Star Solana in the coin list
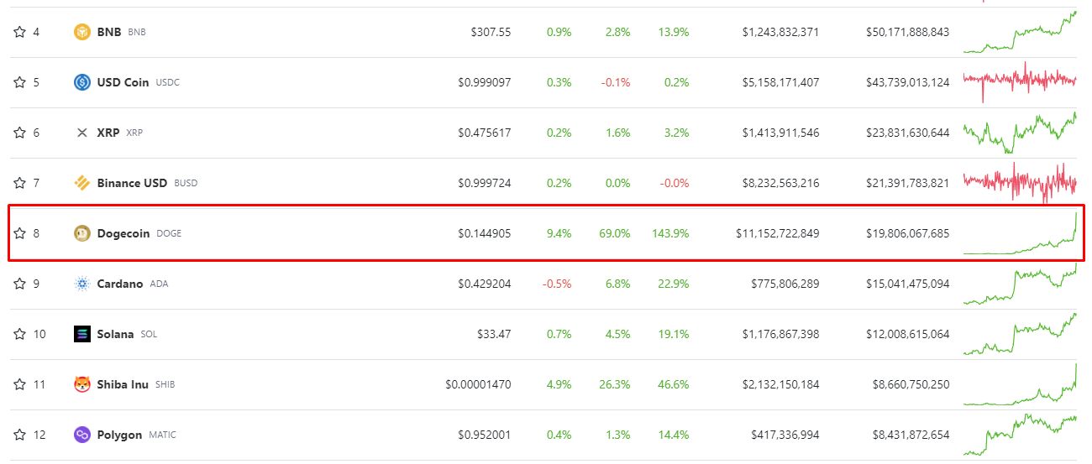The height and width of the screenshot is (464, 1092). tap(19, 334)
